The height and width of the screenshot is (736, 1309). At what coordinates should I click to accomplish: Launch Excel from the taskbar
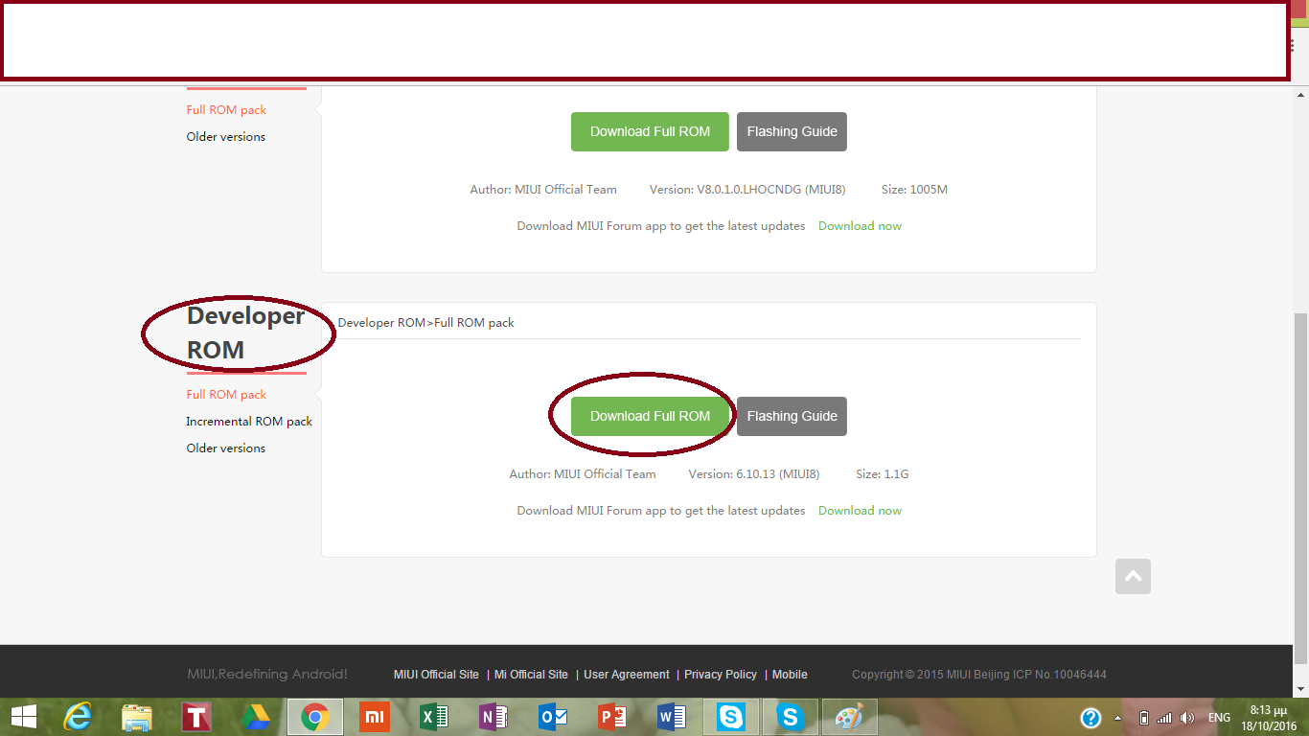tap(434, 717)
